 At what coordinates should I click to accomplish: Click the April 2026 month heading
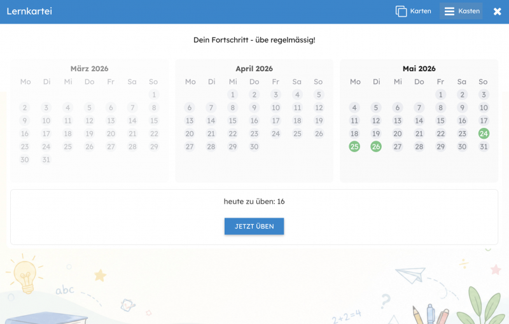254,69
